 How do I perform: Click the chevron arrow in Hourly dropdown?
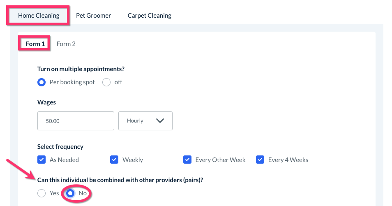pos(160,121)
